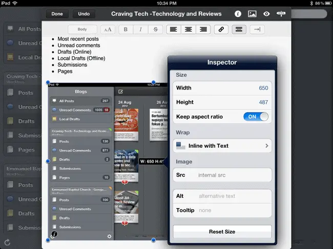This screenshot has width=333, height=249.
Task: Tap the Done button
Action: 57,14
